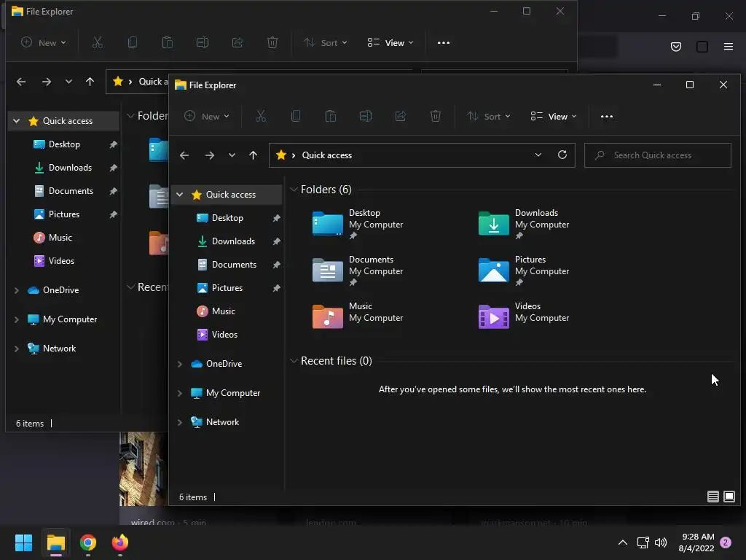Open the Videos folder tile in Folders section
Screen dimensions: 746x560
click(x=524, y=316)
